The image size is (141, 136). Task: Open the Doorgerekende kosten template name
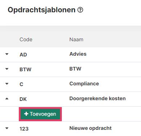98,98
